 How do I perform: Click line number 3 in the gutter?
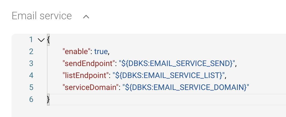(x=31, y=63)
